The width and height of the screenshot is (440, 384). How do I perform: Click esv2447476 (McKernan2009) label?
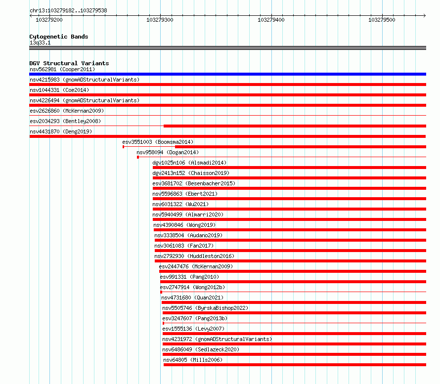[196, 266]
